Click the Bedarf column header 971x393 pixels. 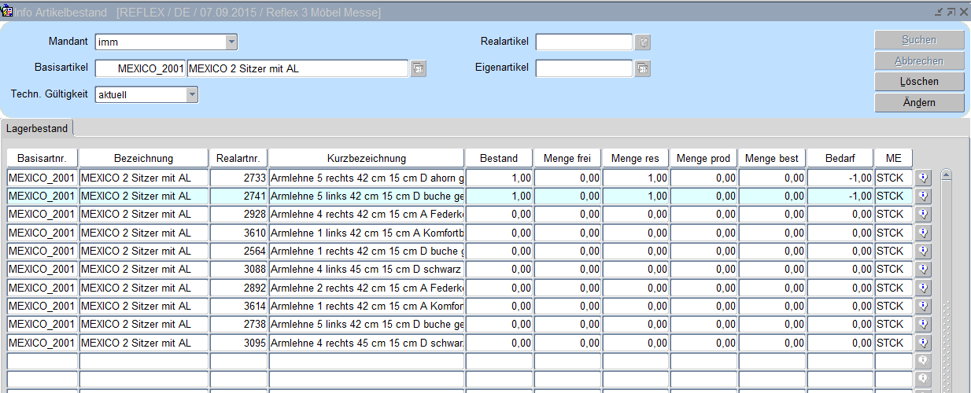840,159
